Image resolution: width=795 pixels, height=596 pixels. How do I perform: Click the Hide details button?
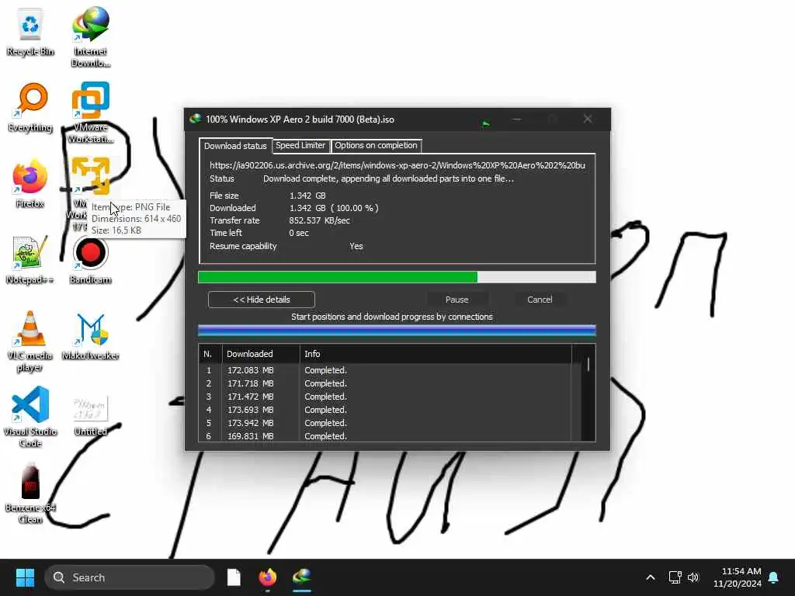(x=261, y=300)
